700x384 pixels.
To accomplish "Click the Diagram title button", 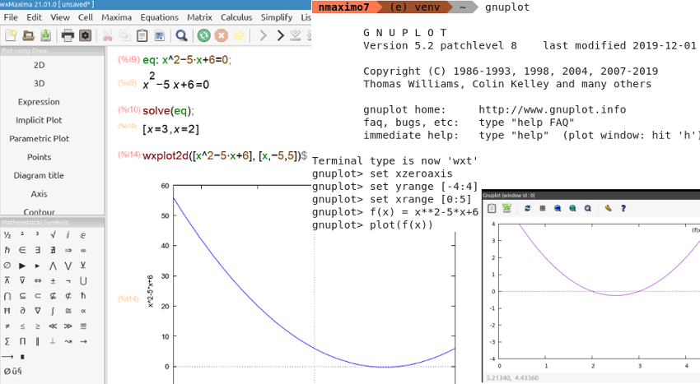I will (40, 175).
